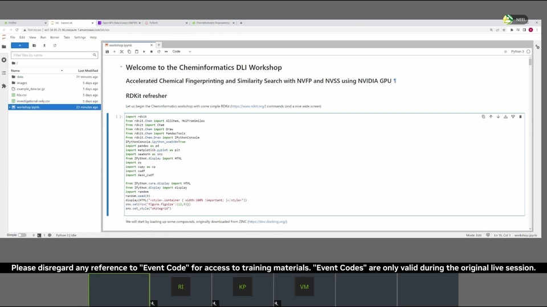Open the Settings menu
The image size is (547, 307).
[80, 38]
